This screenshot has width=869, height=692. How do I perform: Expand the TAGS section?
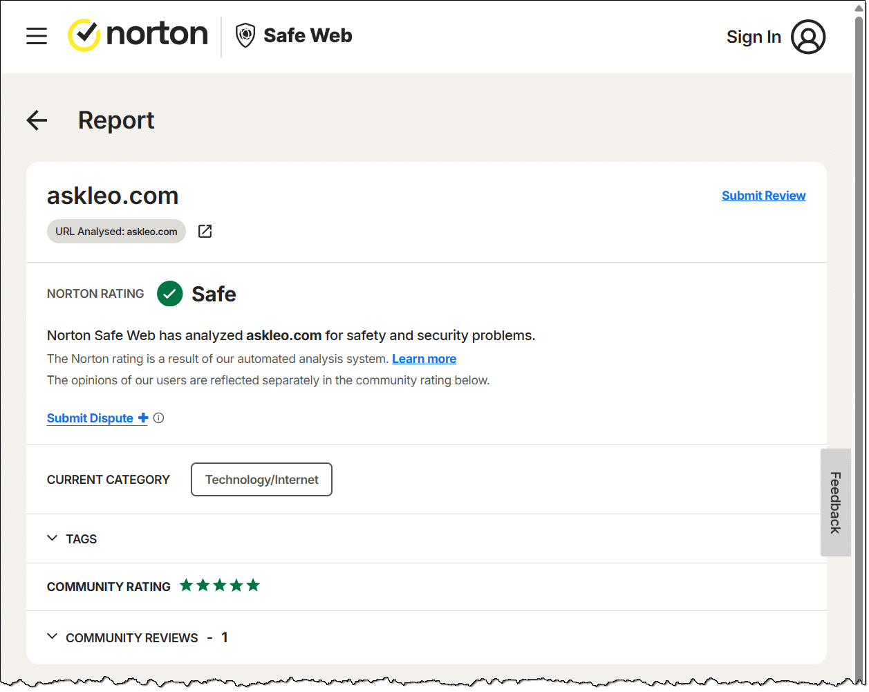click(x=72, y=539)
